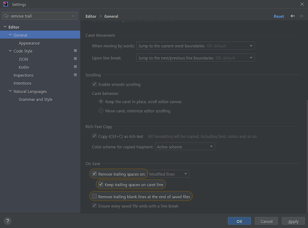This screenshot has width=308, height=228.
Task: Click the search magnifier icon
Action: 6,16
